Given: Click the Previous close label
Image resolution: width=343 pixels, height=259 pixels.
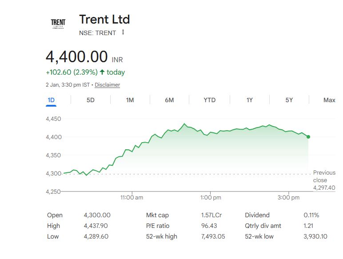Looking at the screenshot, I should click(x=324, y=176).
